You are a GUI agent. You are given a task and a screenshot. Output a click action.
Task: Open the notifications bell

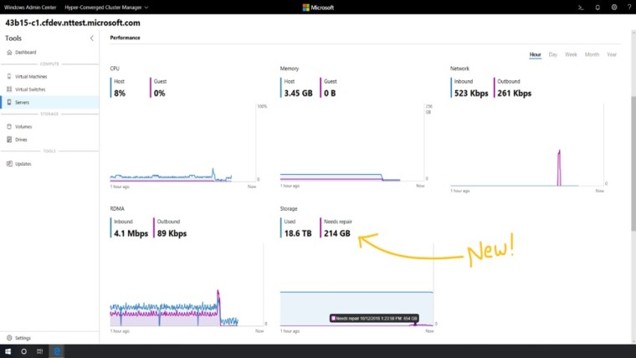tap(598, 8)
